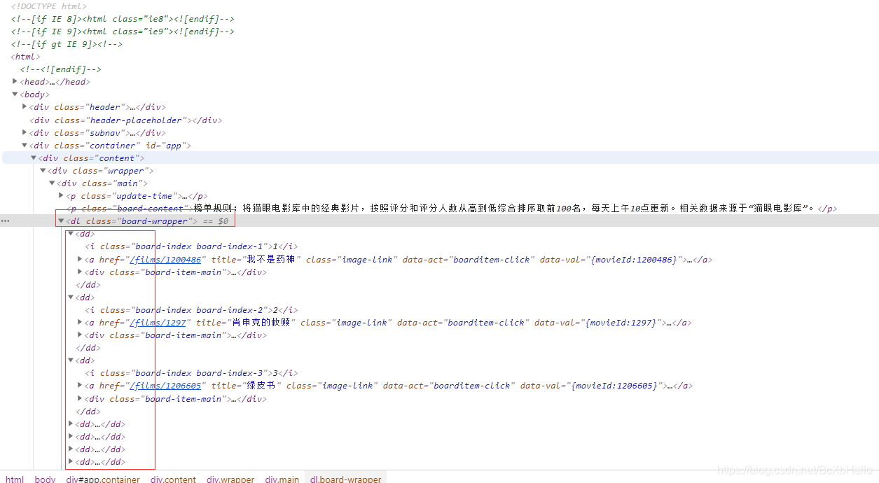Click the title value "肖申克的救赎"
The image size is (879, 483).
263,323
